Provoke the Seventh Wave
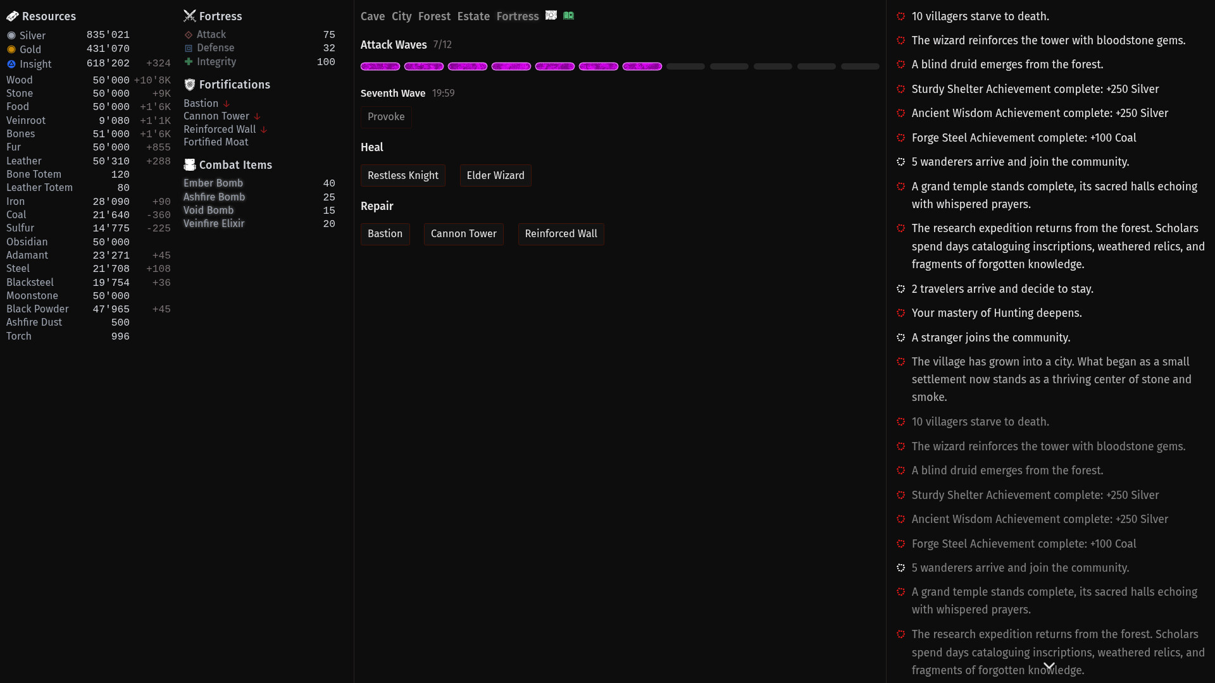1215x683 pixels. [x=386, y=117]
